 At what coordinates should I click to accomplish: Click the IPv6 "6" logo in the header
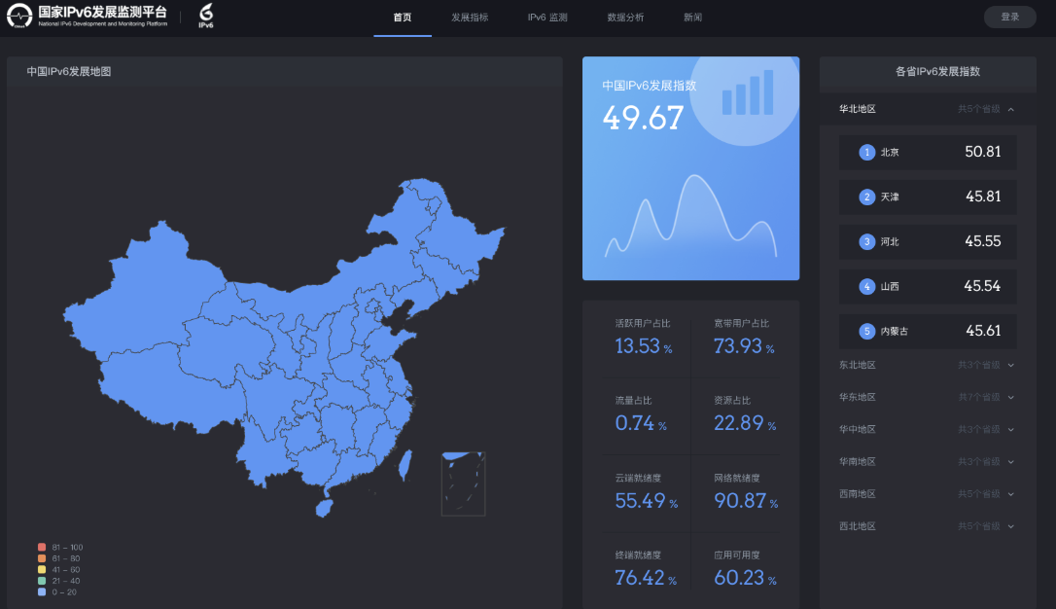[203, 16]
